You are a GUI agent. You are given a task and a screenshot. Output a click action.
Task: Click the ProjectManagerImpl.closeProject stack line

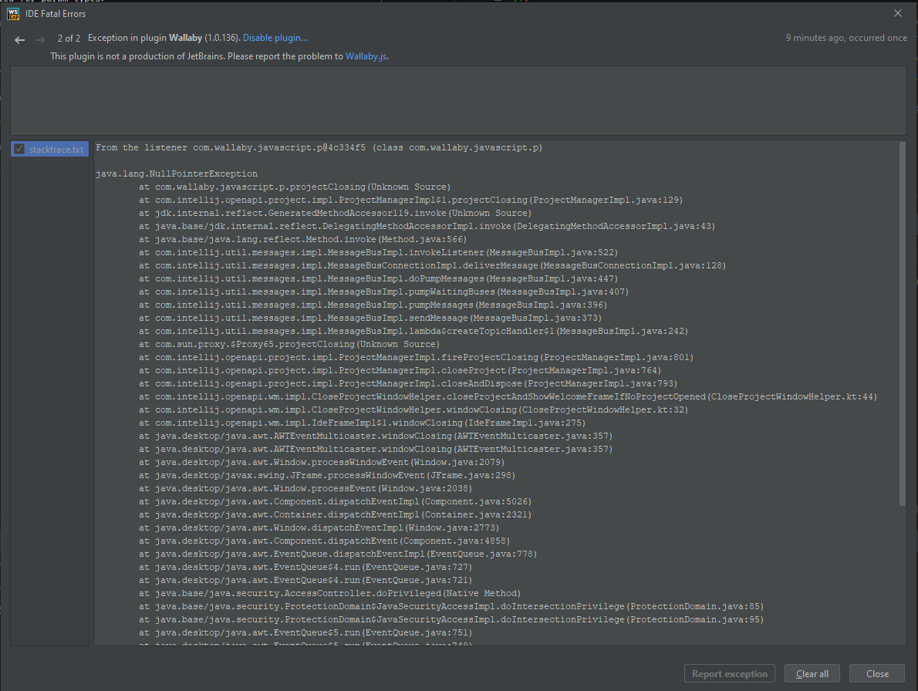400,370
